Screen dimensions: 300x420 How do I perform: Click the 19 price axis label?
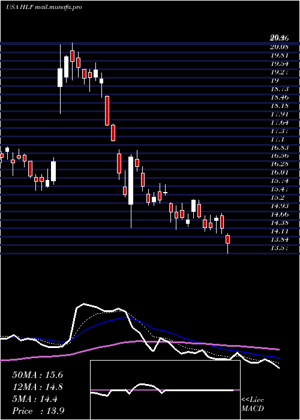click(x=275, y=80)
